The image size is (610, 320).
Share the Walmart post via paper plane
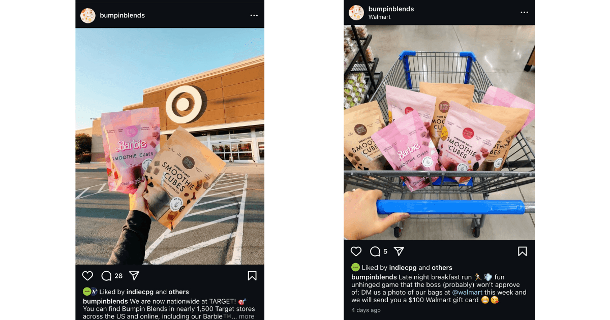tap(399, 251)
